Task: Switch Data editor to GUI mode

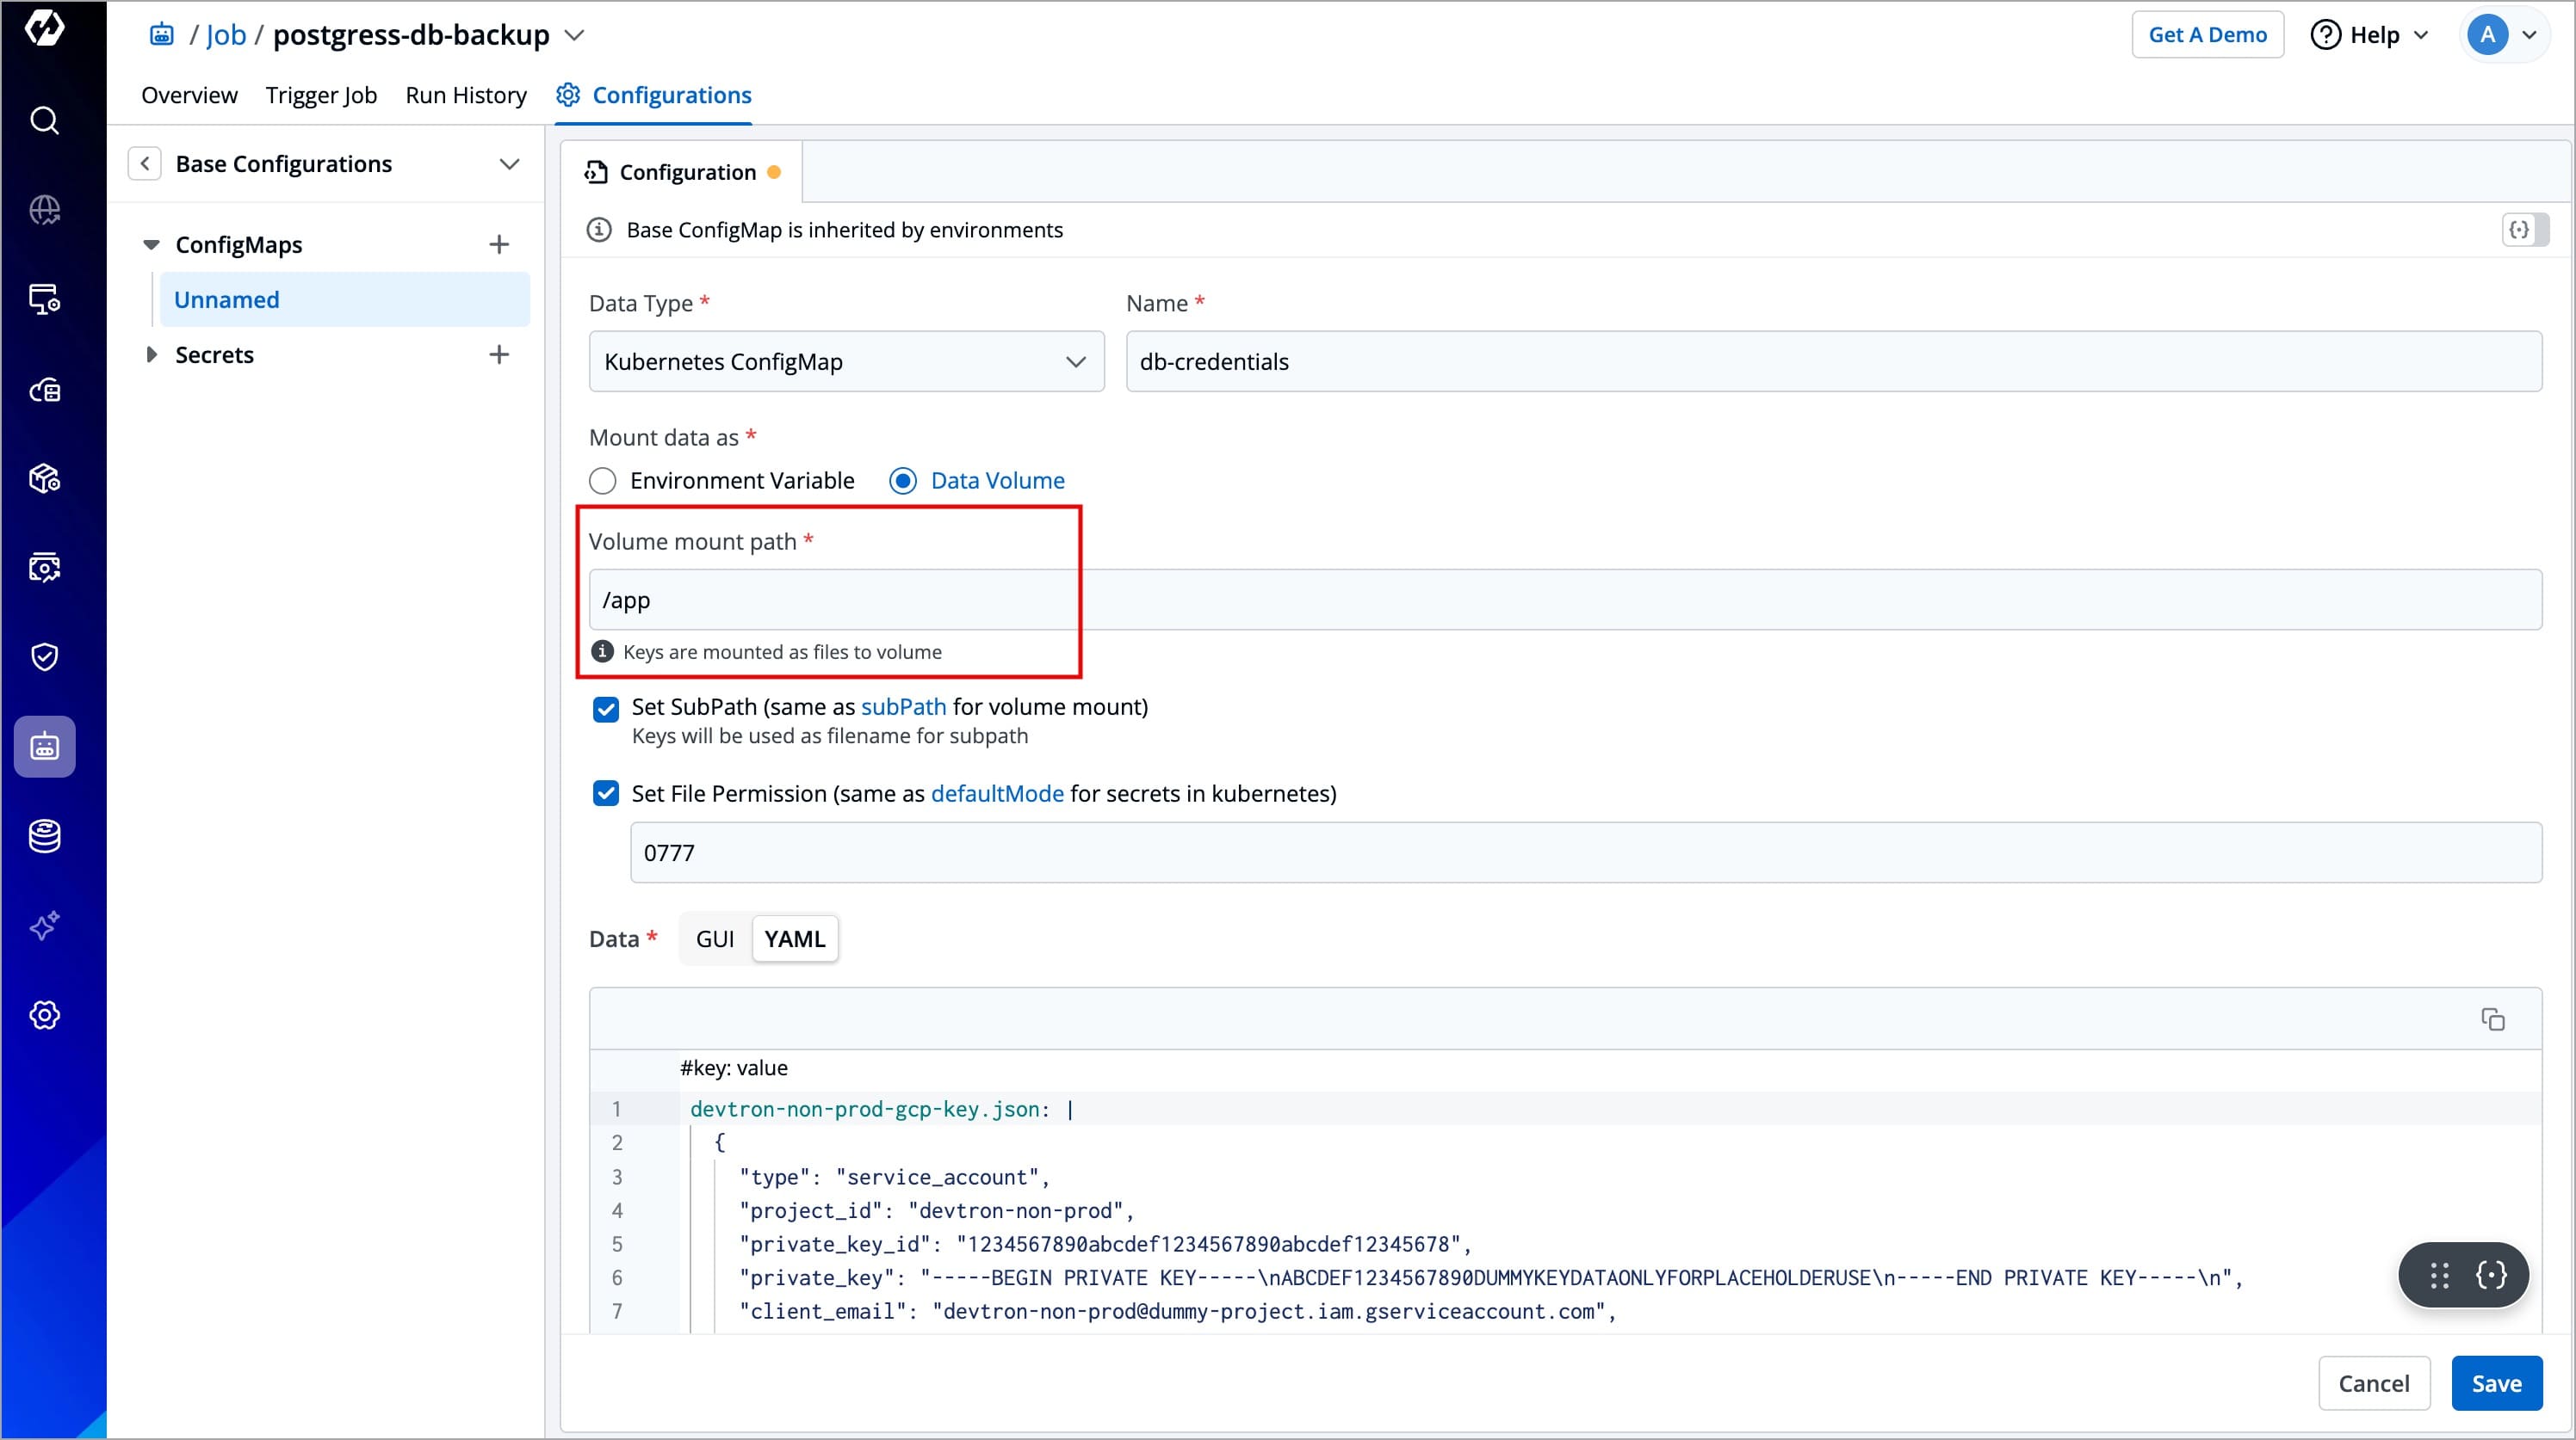Action: [714, 939]
